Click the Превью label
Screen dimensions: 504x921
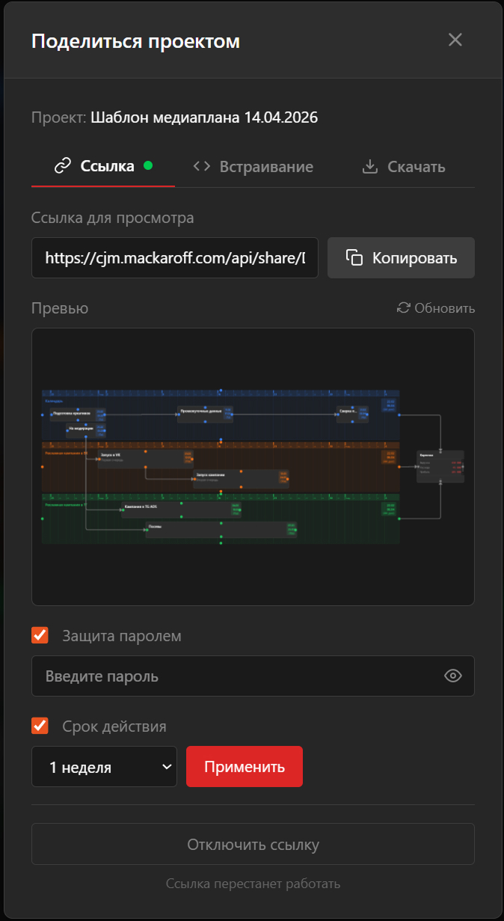(60, 308)
